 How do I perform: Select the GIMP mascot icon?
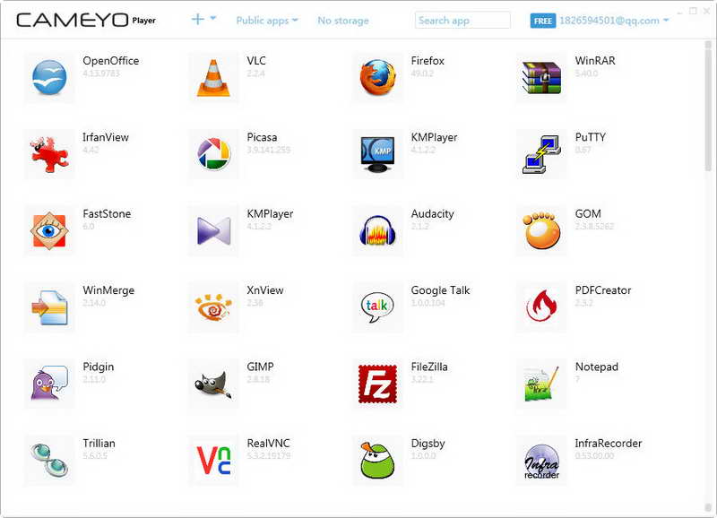tap(213, 384)
